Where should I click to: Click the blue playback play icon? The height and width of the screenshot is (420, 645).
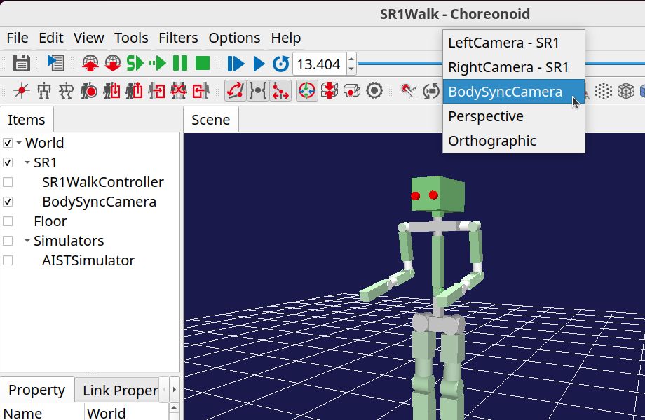tap(259, 63)
